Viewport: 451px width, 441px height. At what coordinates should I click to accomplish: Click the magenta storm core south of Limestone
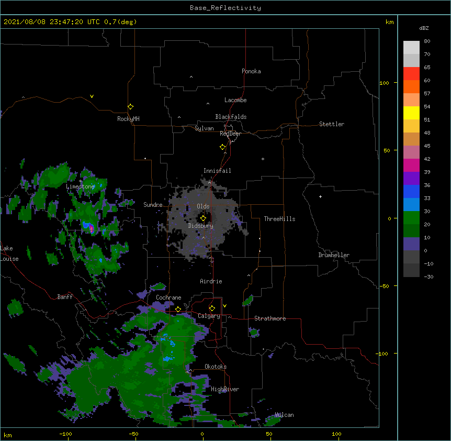pyautogui.click(x=92, y=229)
